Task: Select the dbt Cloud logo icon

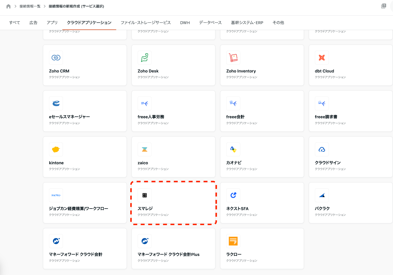Action: tap(322, 58)
